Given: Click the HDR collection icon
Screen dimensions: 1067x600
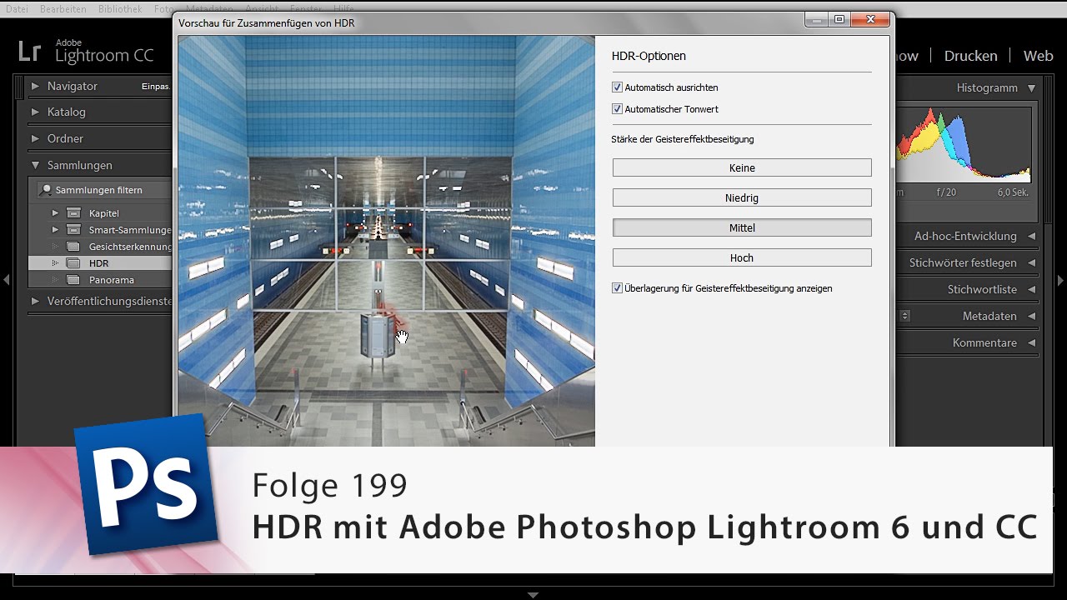Looking at the screenshot, I should 73,263.
